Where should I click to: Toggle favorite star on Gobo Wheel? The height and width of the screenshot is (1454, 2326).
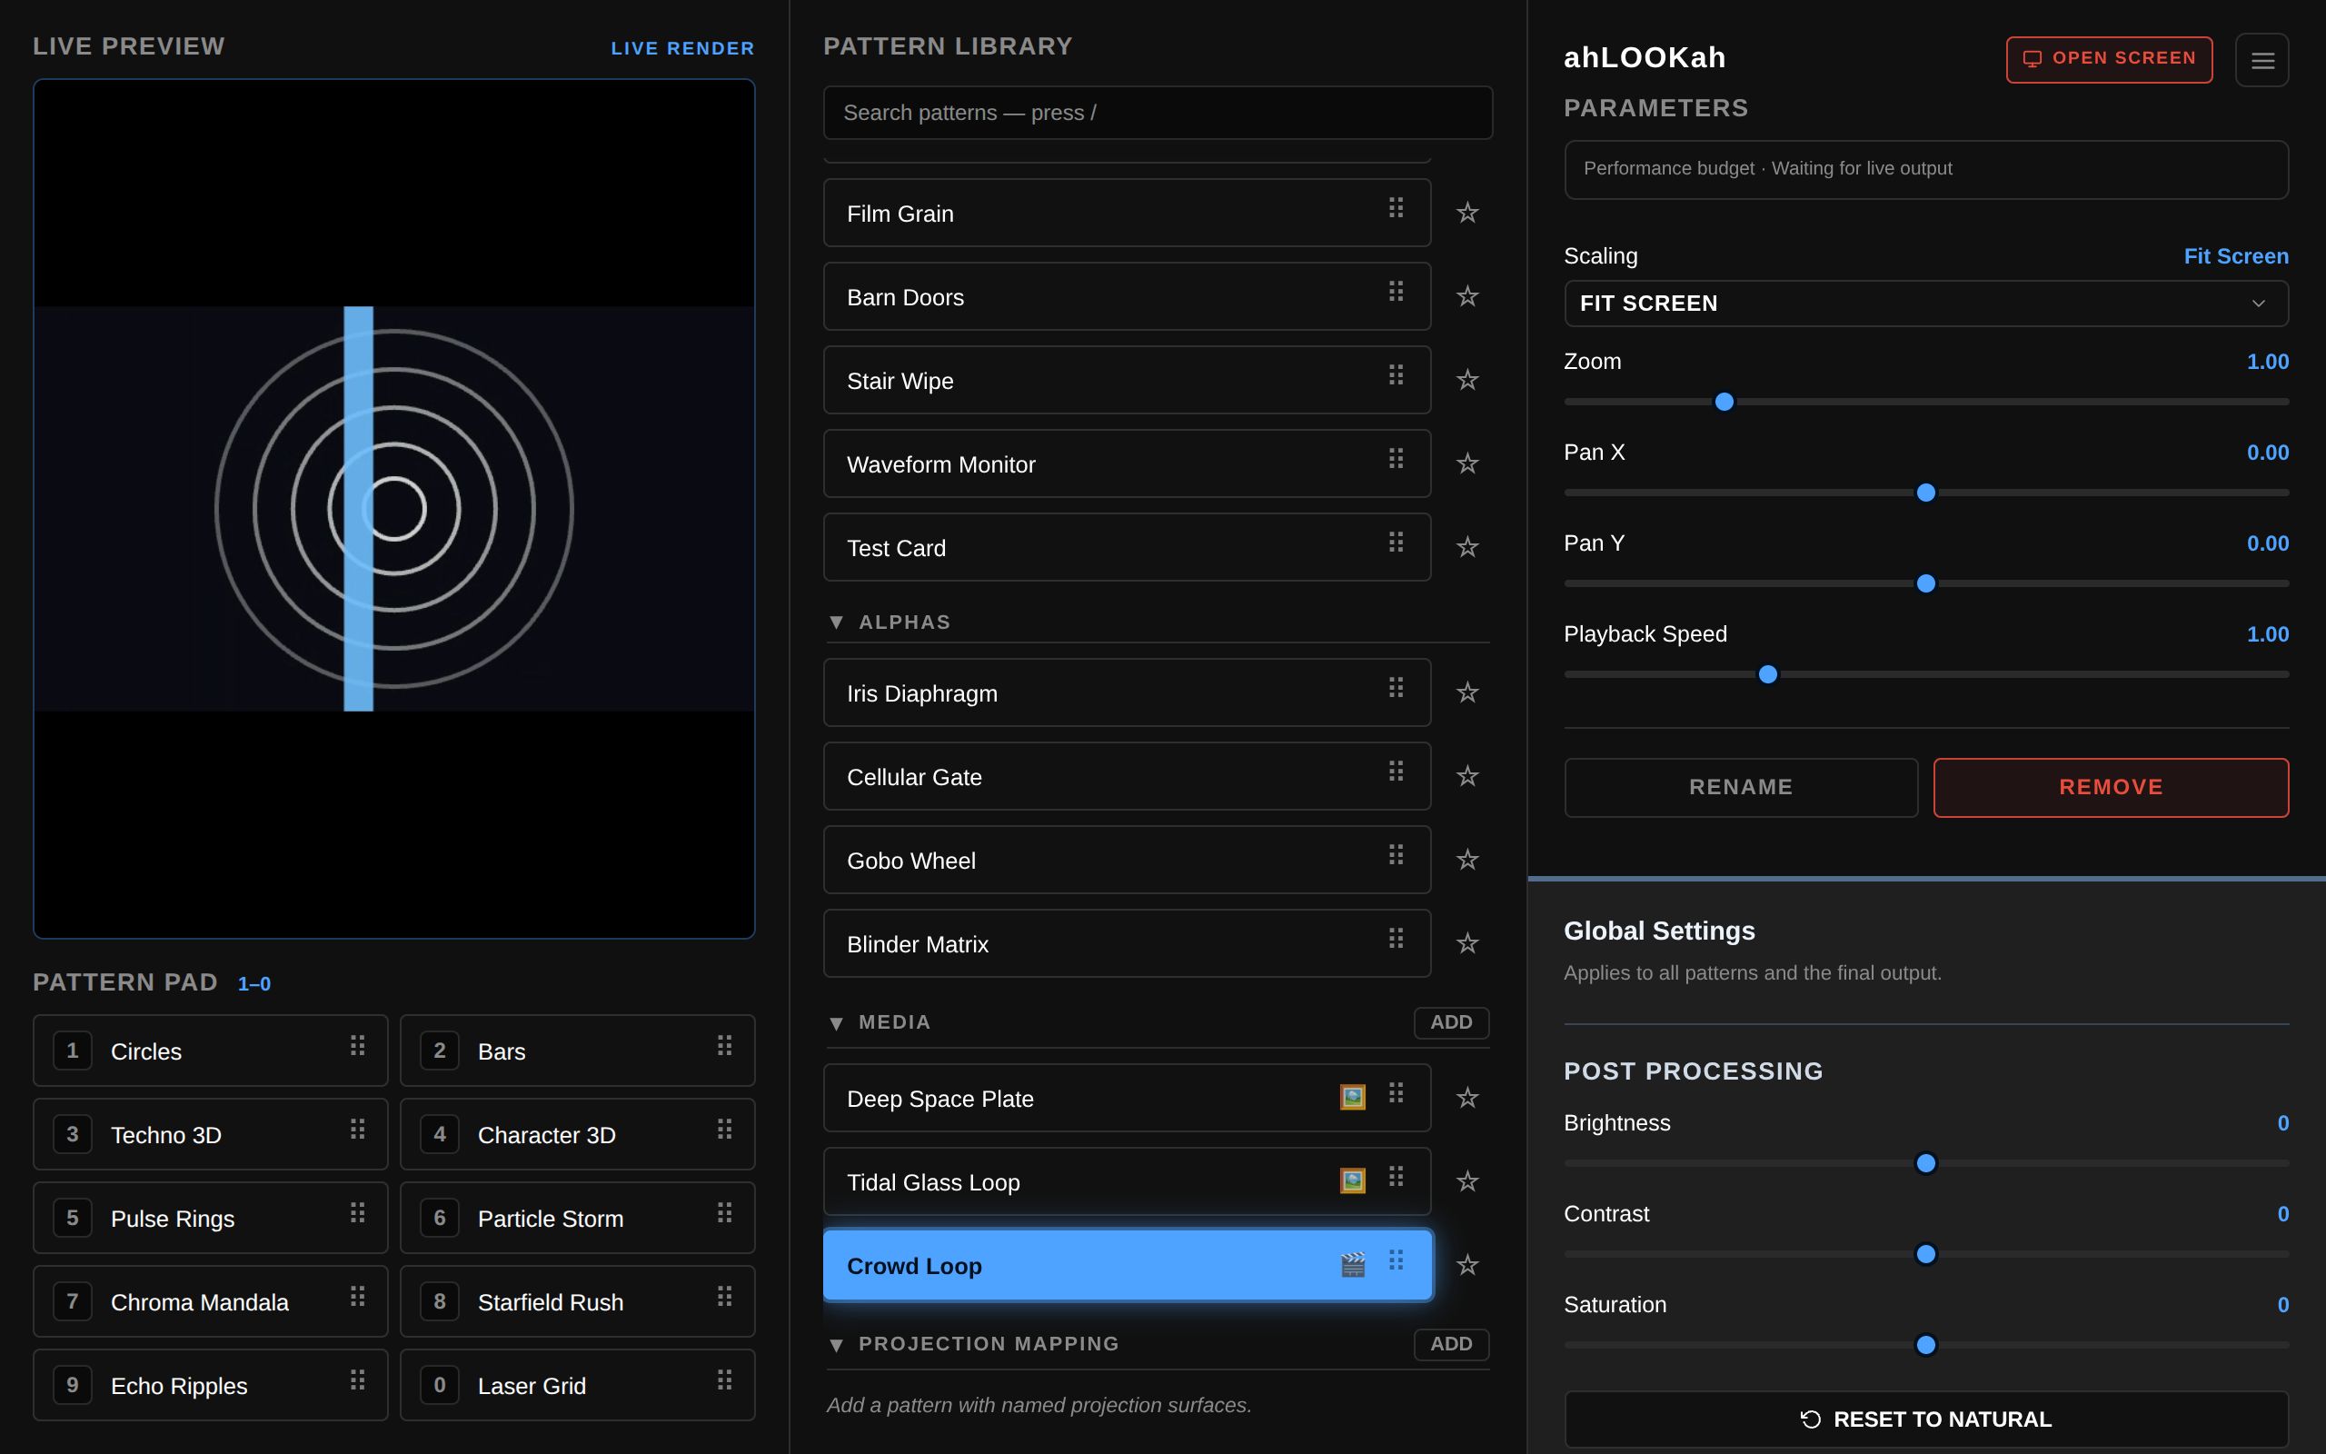tap(1466, 860)
